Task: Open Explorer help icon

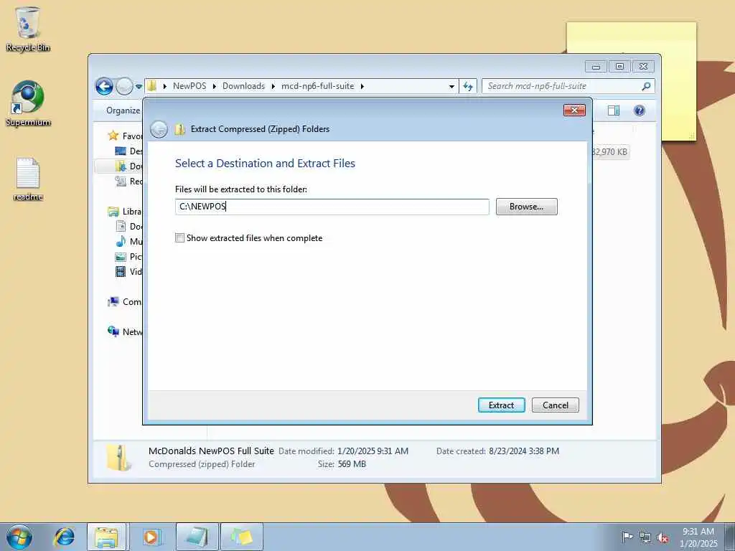Action: point(640,110)
